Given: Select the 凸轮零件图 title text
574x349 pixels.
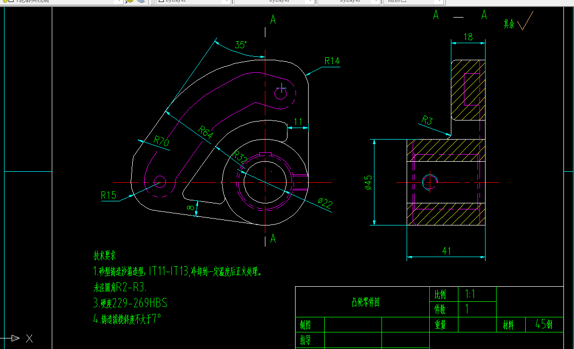Looking at the screenshot, I should click(x=365, y=302).
